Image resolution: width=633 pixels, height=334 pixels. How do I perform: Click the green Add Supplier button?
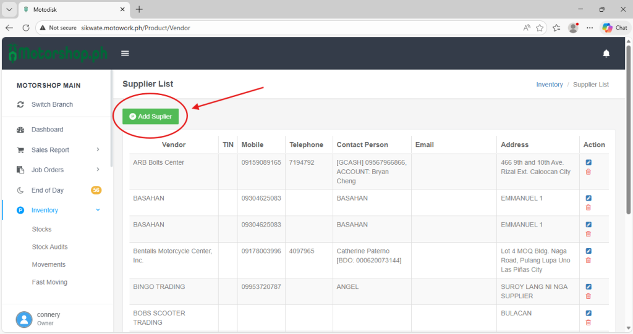(x=150, y=116)
